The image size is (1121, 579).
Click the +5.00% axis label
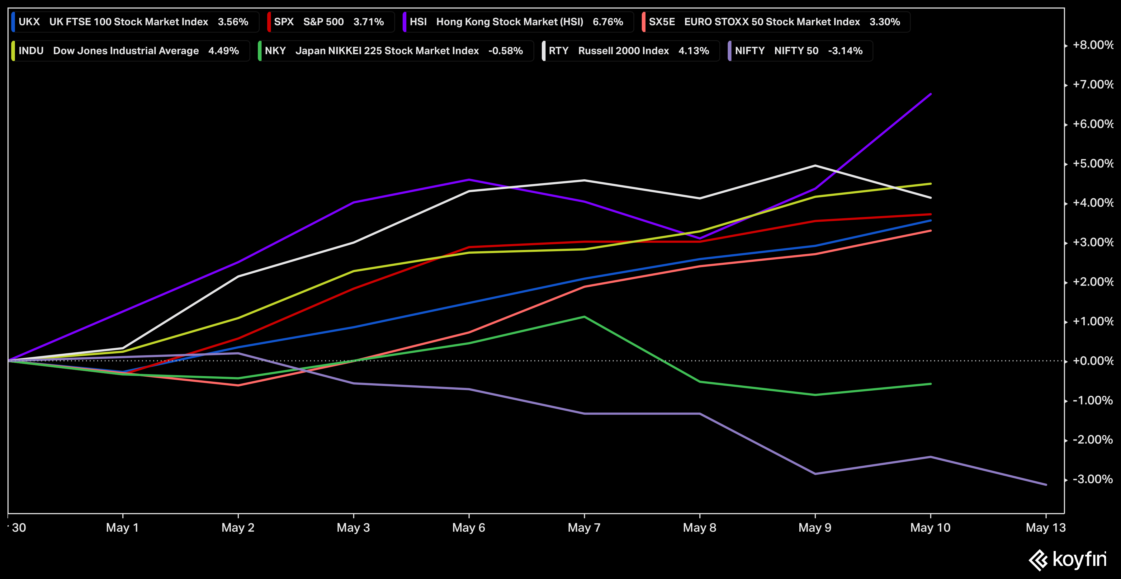click(x=1093, y=163)
